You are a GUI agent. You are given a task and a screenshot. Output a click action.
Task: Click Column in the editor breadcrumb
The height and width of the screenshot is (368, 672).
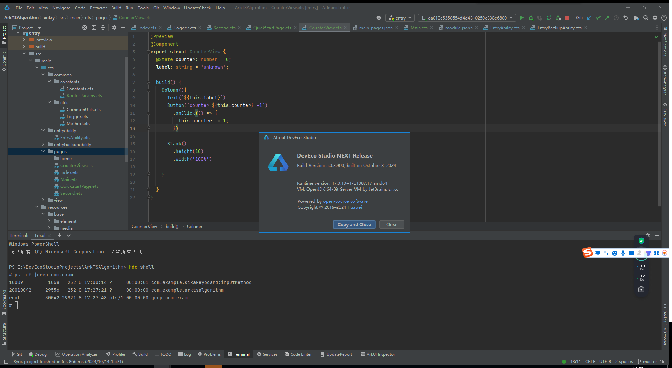[x=194, y=226]
